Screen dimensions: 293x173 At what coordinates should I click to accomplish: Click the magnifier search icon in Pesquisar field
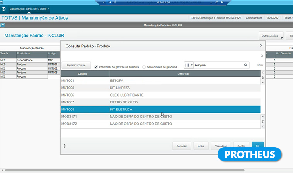pos(245,65)
